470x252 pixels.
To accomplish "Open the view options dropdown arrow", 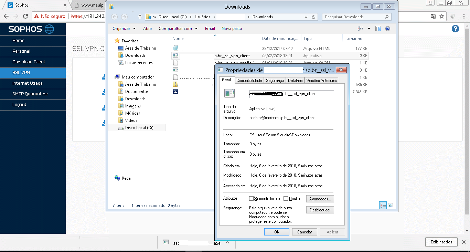I will tap(369, 29).
